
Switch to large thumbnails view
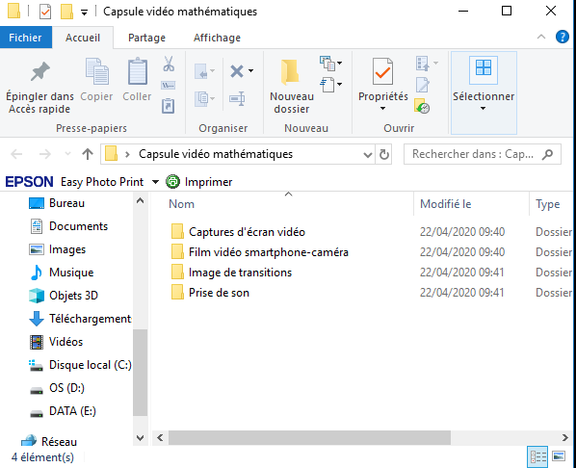click(559, 456)
